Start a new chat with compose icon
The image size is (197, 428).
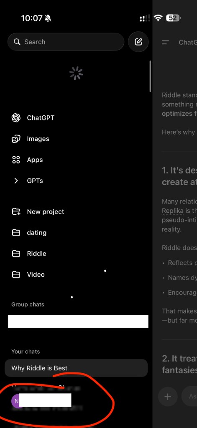click(138, 42)
